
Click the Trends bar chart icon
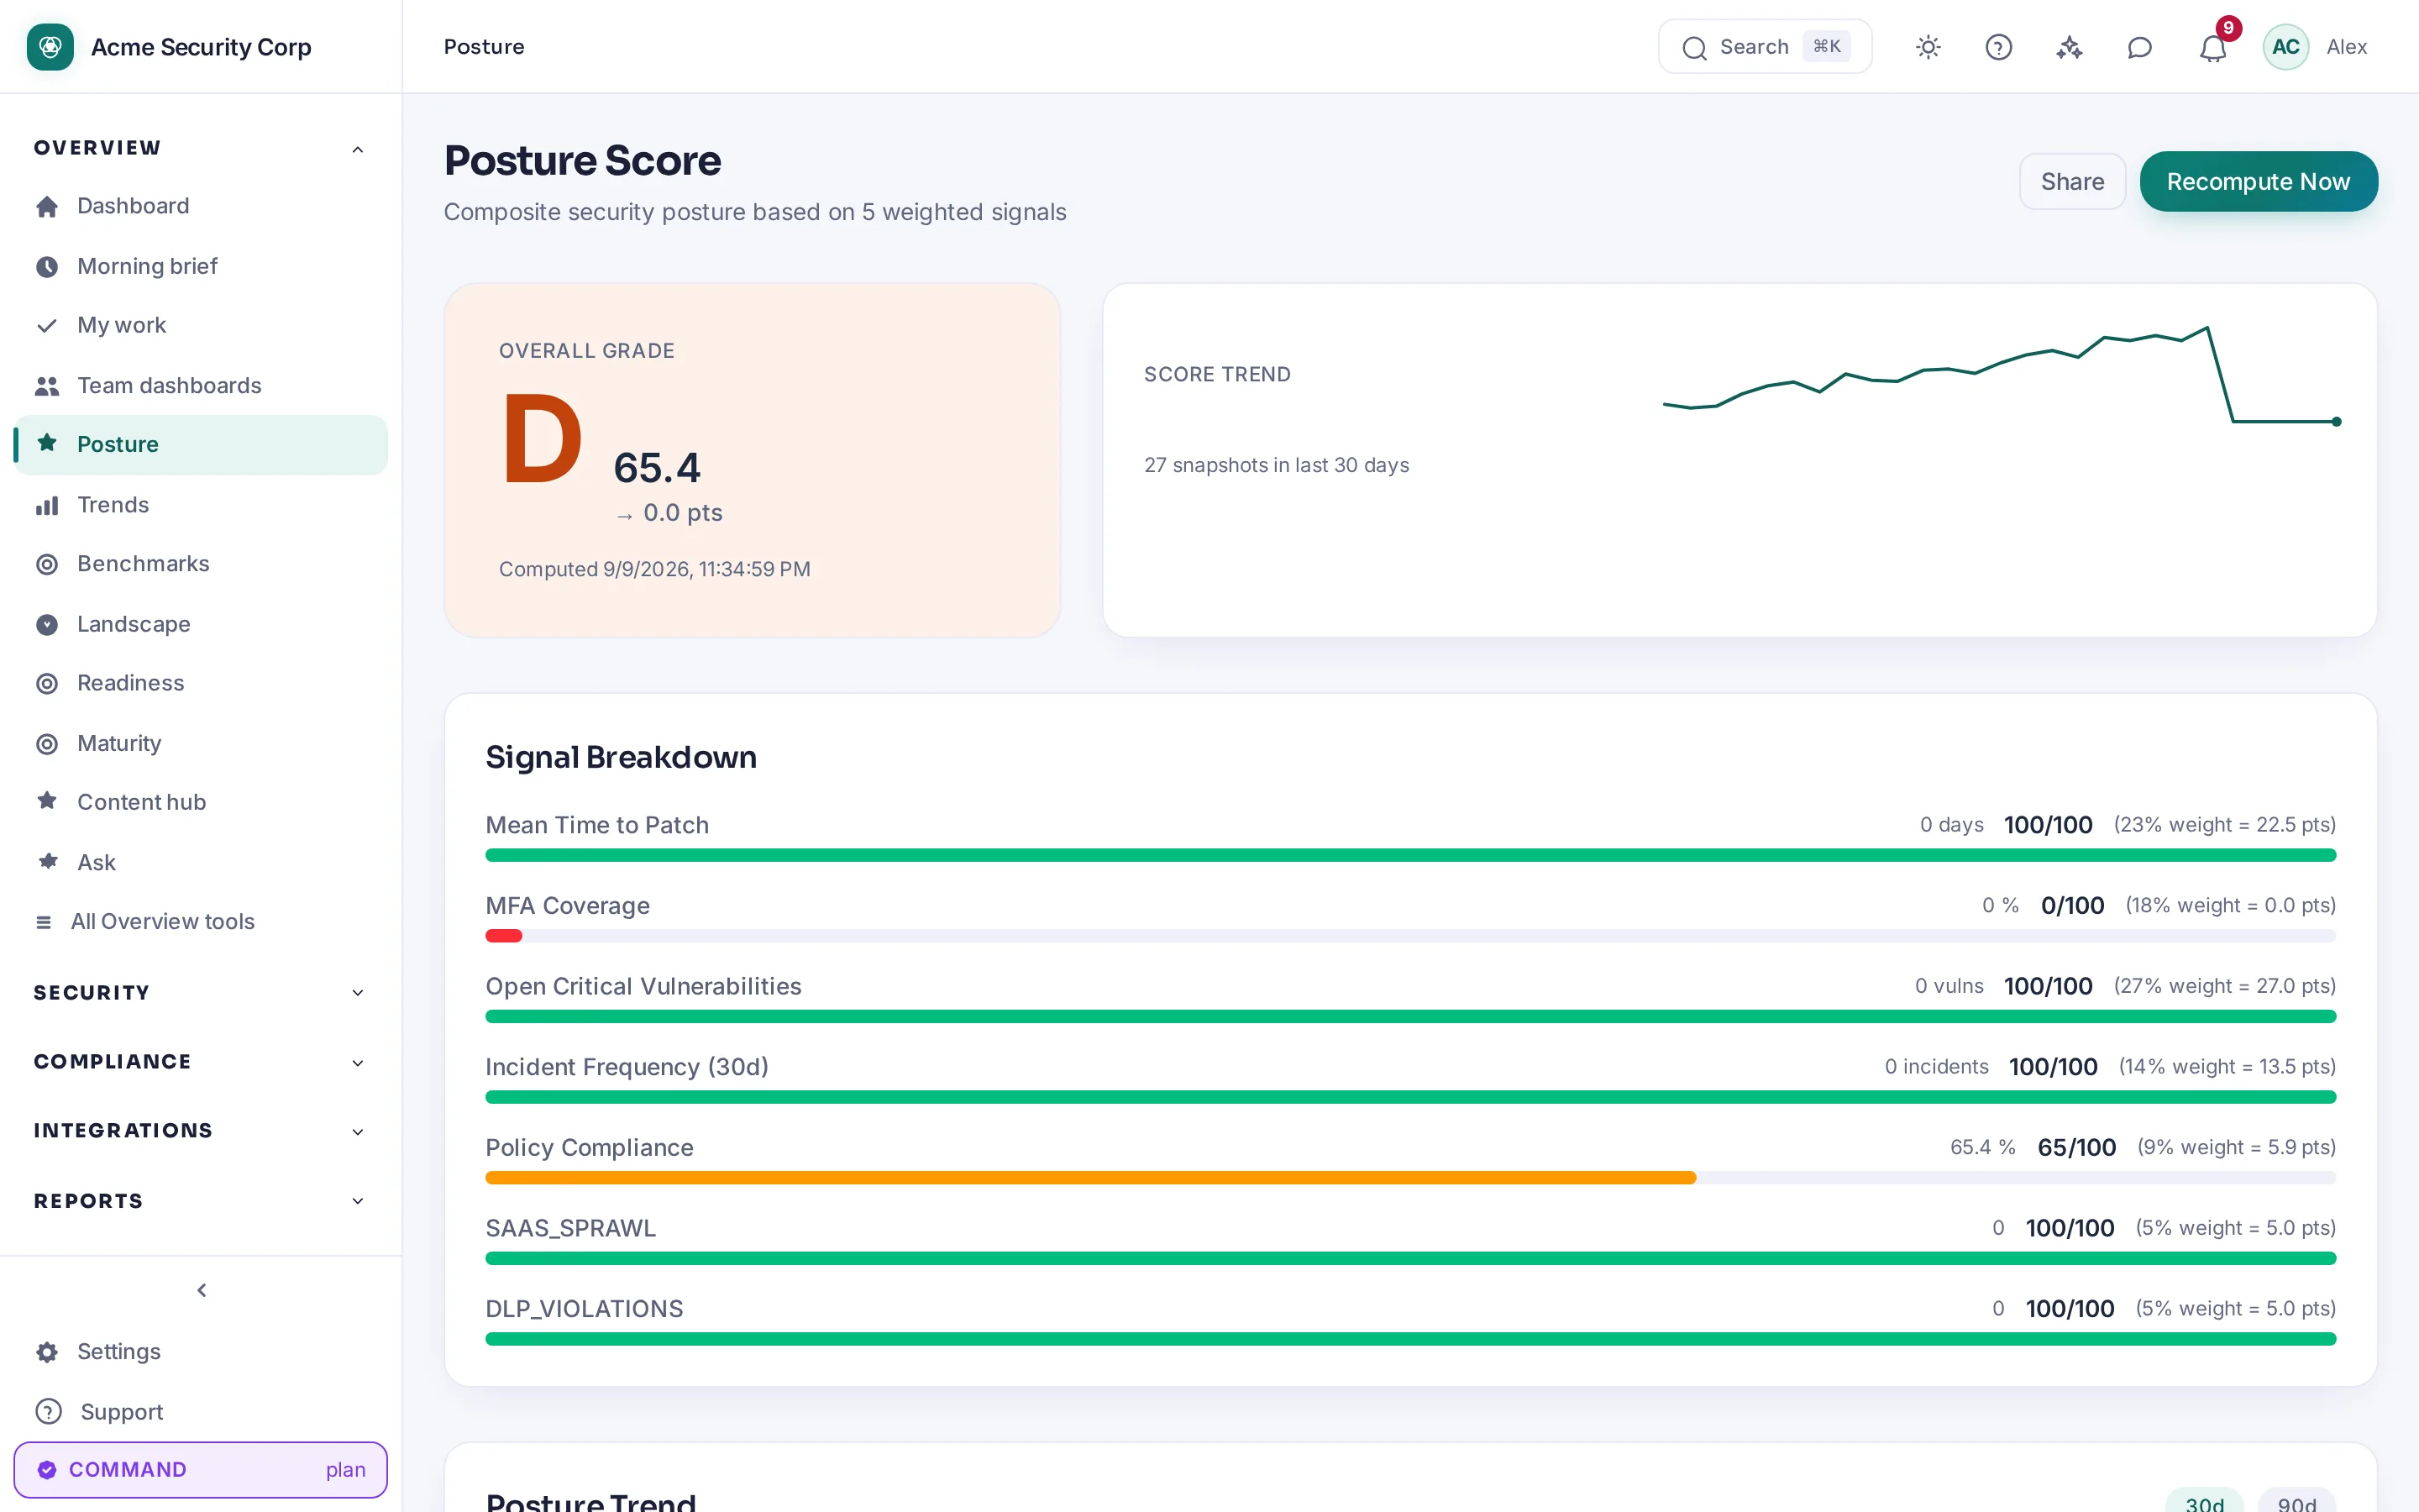click(47, 505)
